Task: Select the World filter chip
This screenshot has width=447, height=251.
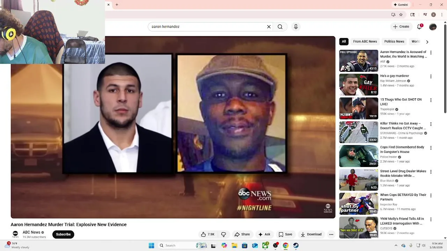Action: click(416, 41)
